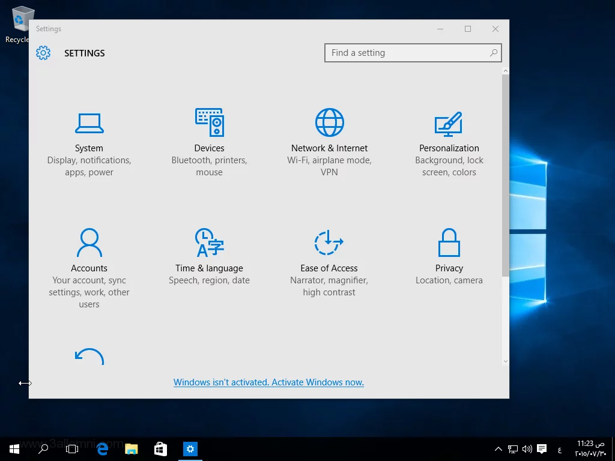The image size is (615, 461).
Task: Open Update & security arrow icon
Action: (89, 357)
